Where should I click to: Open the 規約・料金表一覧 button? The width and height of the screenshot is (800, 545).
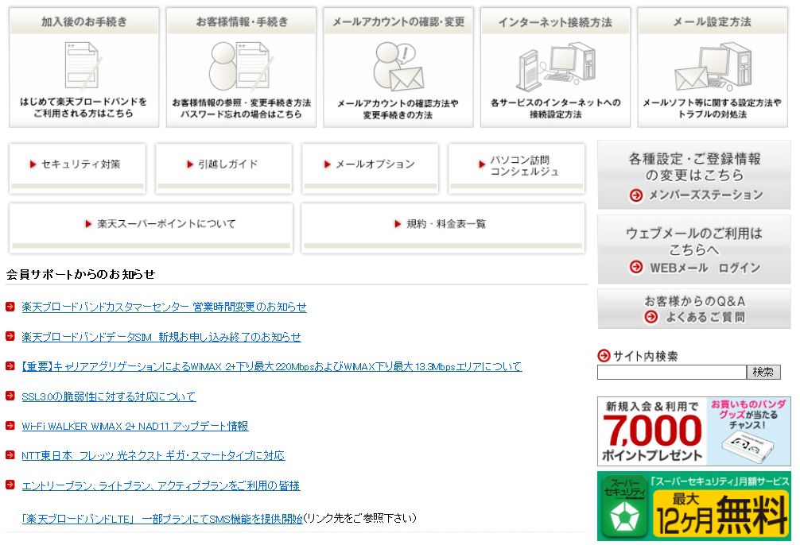pos(444,228)
